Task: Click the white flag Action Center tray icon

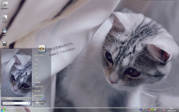Action: tap(143, 109)
